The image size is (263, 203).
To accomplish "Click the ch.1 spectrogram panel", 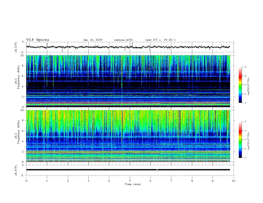I will pos(128,81).
